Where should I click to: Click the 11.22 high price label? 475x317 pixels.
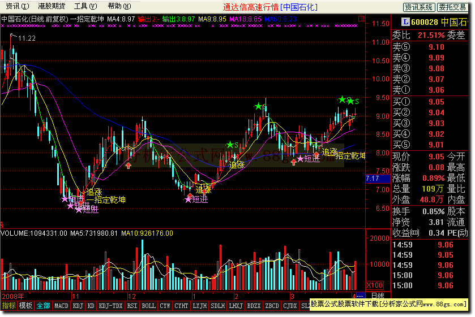27,38
